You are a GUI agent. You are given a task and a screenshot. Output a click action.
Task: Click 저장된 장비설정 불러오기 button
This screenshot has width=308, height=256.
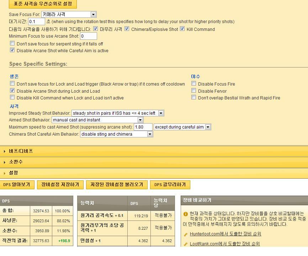pyautogui.click(x=117, y=185)
